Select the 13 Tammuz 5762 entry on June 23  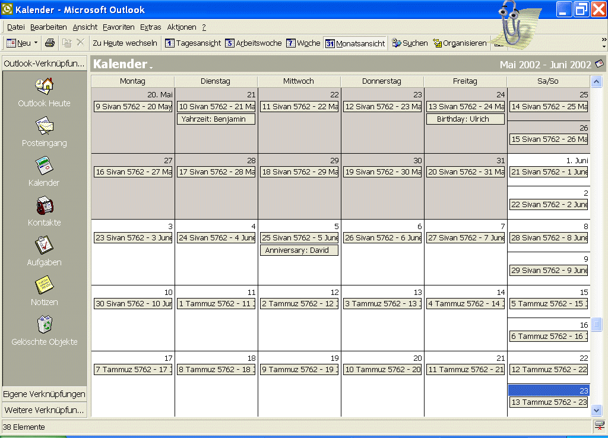549,402
